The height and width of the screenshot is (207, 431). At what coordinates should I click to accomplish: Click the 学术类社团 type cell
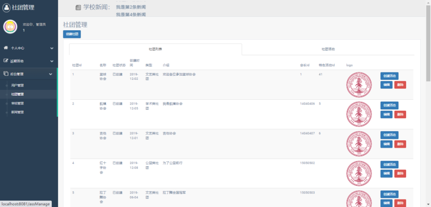tap(152, 106)
